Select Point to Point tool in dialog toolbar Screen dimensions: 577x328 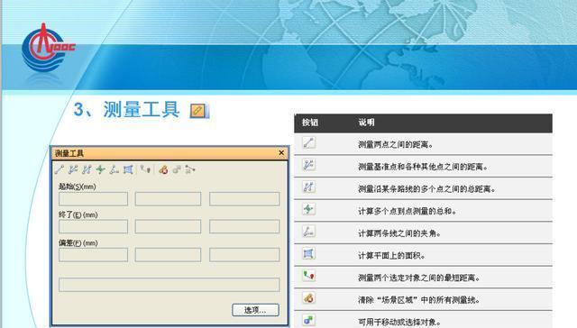(x=60, y=169)
